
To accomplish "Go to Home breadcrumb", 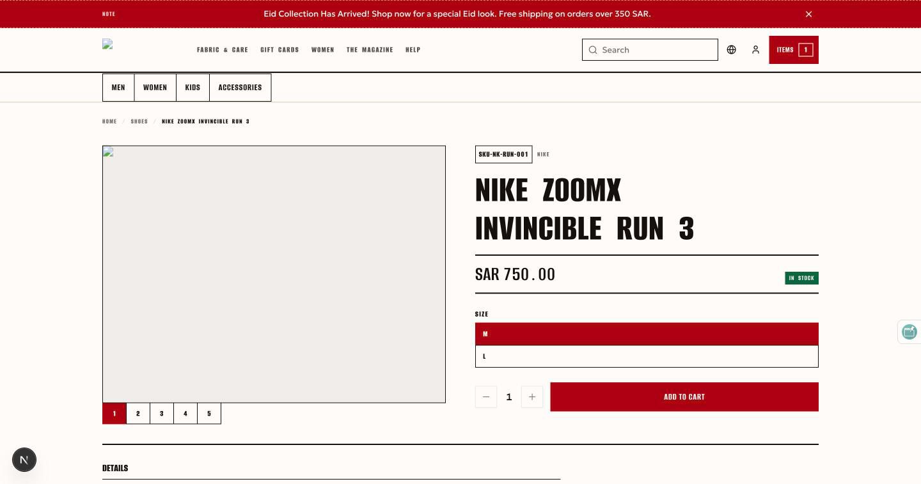I will pyautogui.click(x=109, y=121).
